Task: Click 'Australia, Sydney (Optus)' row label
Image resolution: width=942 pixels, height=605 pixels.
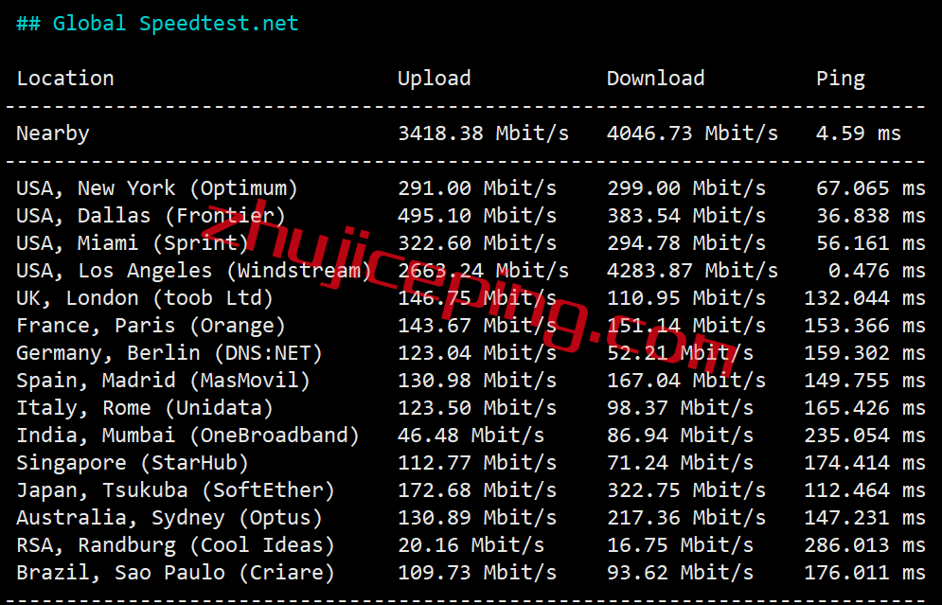Action: (x=169, y=518)
